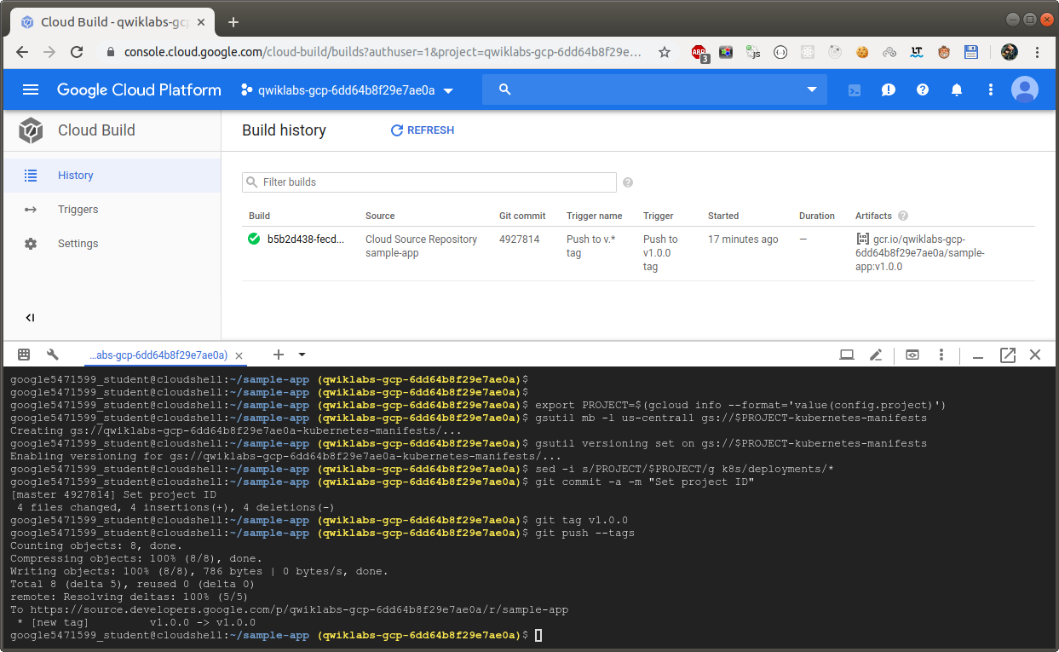Close the Cloud Shell session tab
Viewport: 1059px width, 652px height.
239,355
